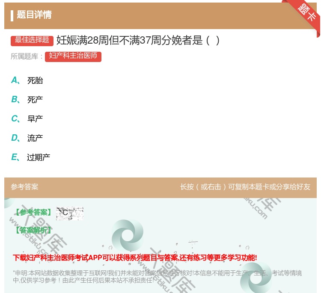Select answer option B 死产

pyautogui.click(x=27, y=100)
